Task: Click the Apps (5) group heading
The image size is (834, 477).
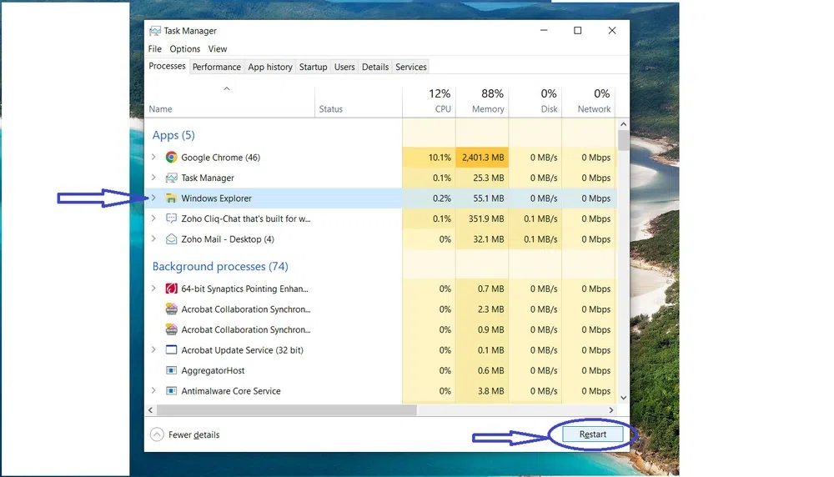Action: [x=173, y=135]
